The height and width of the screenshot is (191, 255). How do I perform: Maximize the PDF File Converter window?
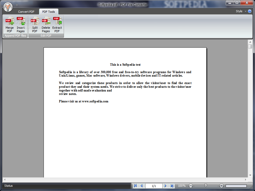coord(237,3)
